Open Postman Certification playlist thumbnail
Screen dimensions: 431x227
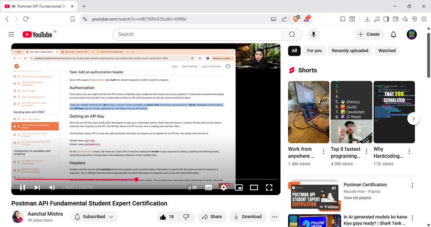pos(314,196)
